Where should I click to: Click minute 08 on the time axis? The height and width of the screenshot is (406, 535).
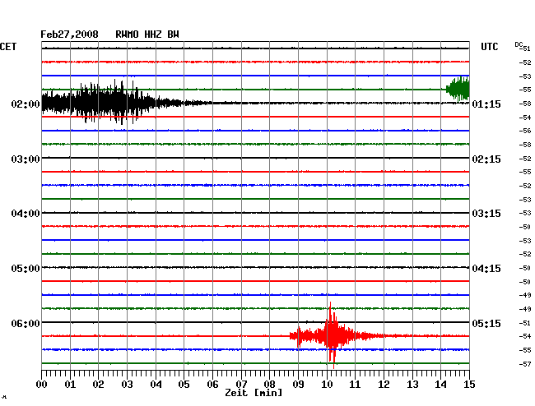pyautogui.click(x=269, y=384)
